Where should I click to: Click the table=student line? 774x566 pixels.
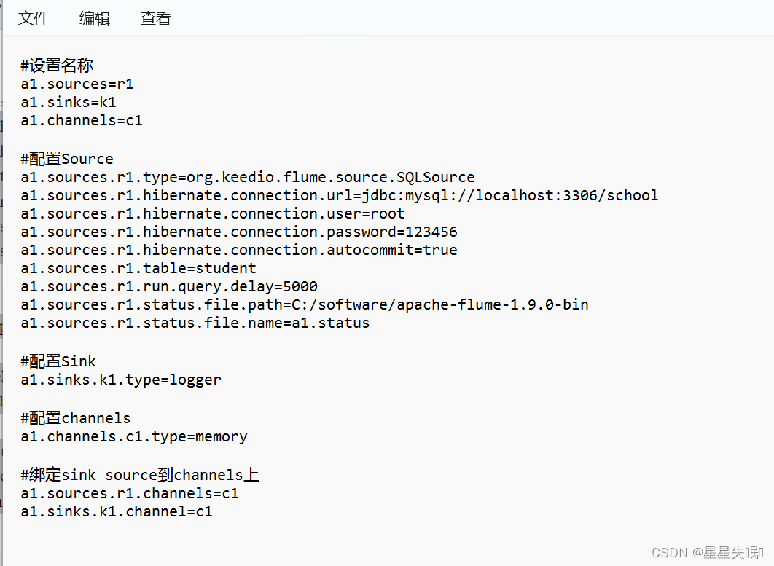pos(138,269)
